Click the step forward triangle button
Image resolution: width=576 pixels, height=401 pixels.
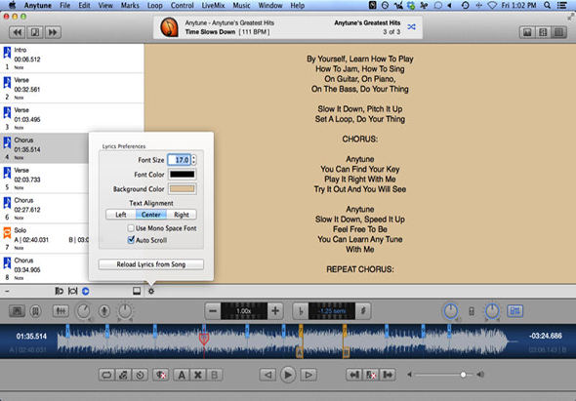pos(309,375)
